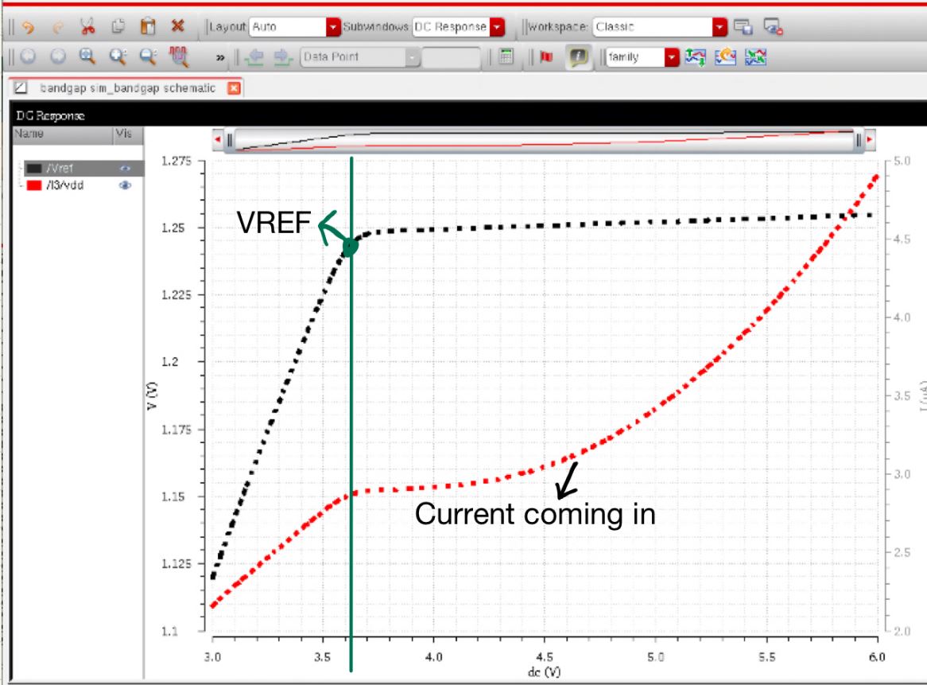
Task: Click the move-marker-right arrow icon
Action: point(284,57)
